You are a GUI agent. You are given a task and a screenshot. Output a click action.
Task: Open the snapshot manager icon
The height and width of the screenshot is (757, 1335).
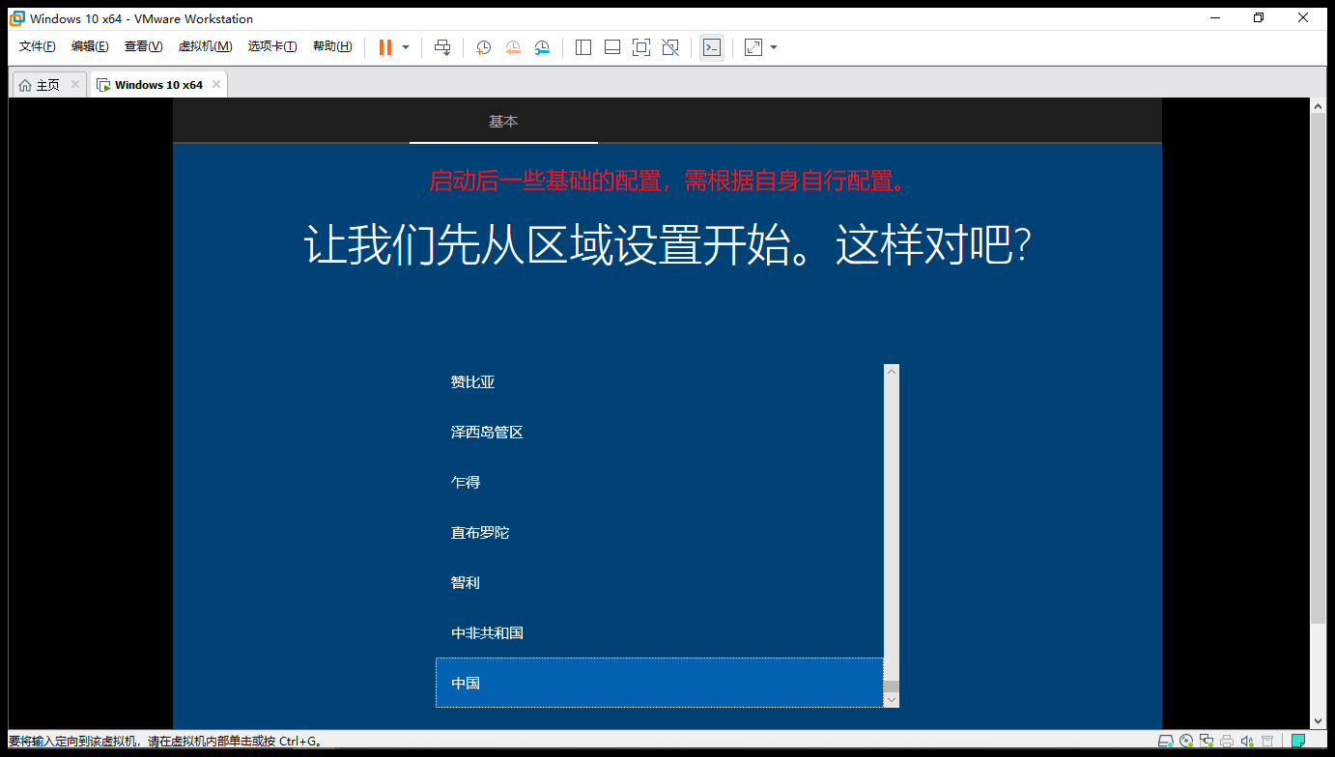[543, 47]
